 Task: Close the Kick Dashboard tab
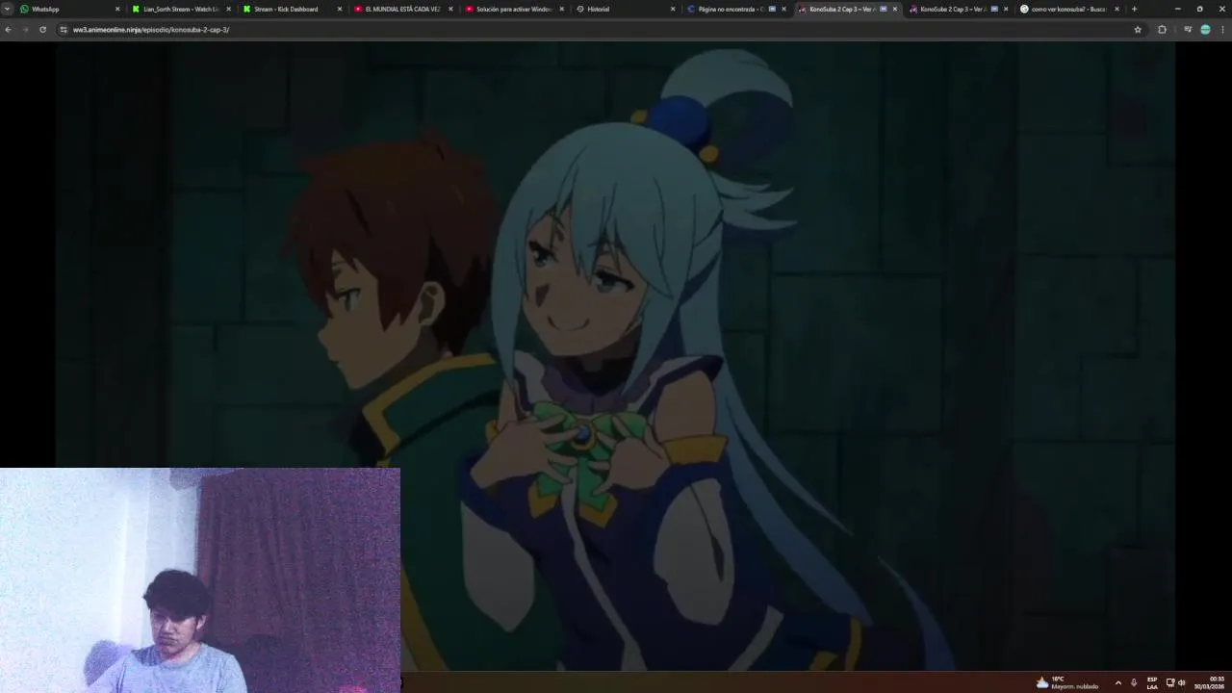tap(339, 9)
